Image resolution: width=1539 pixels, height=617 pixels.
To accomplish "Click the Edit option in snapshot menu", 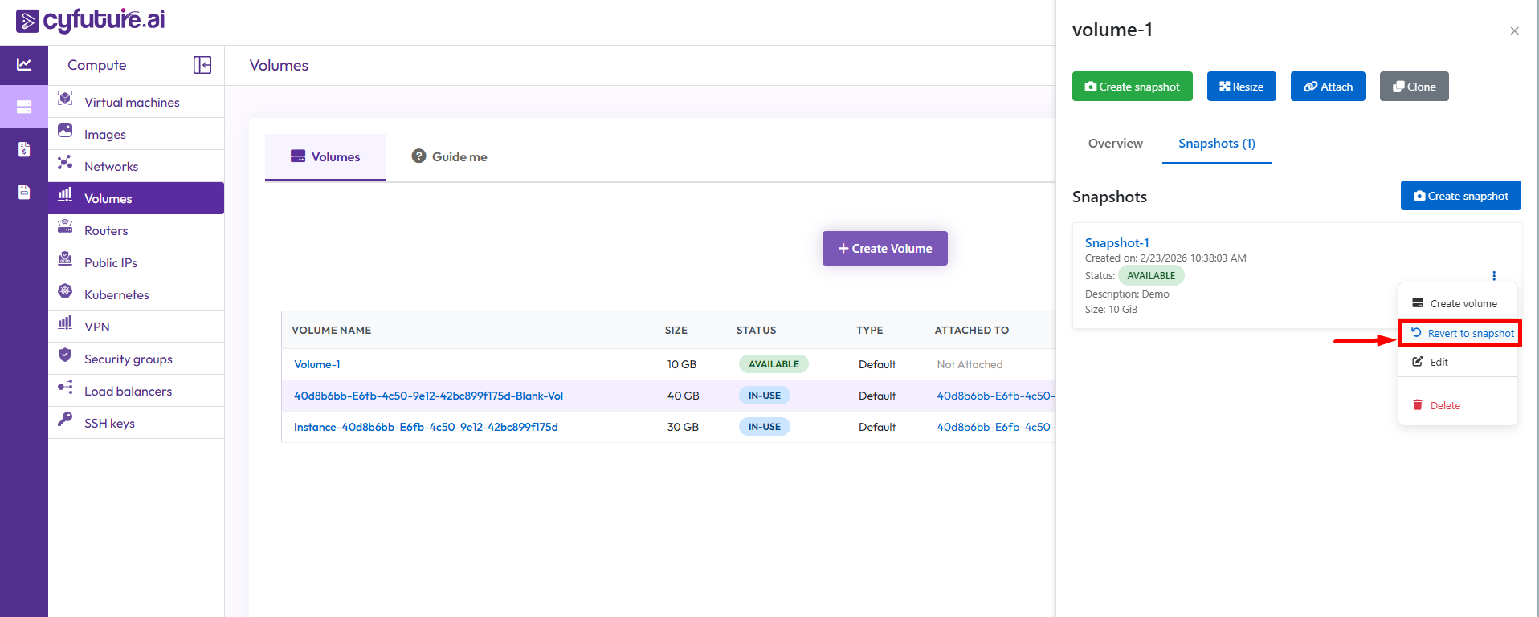I will click(x=1438, y=363).
